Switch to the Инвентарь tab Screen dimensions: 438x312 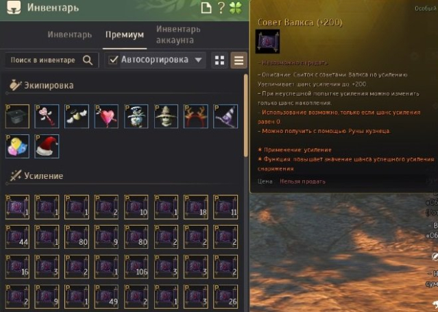click(x=69, y=34)
